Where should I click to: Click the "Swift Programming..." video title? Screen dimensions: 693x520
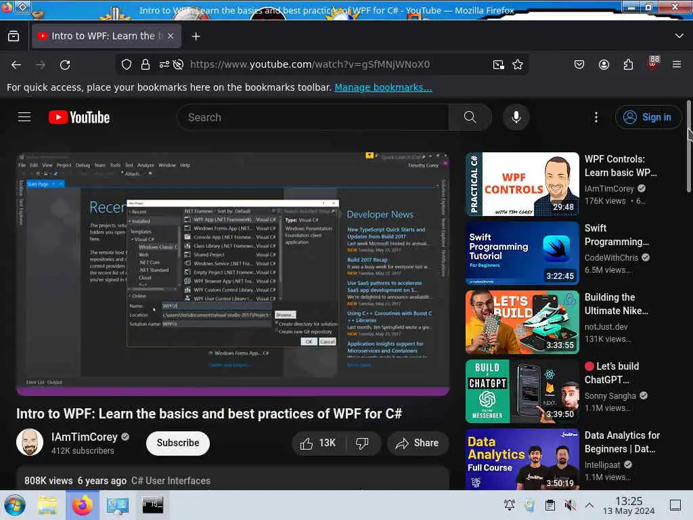click(617, 235)
